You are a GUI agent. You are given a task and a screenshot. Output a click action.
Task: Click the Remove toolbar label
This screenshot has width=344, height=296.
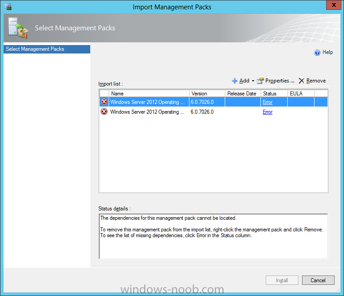(316, 81)
